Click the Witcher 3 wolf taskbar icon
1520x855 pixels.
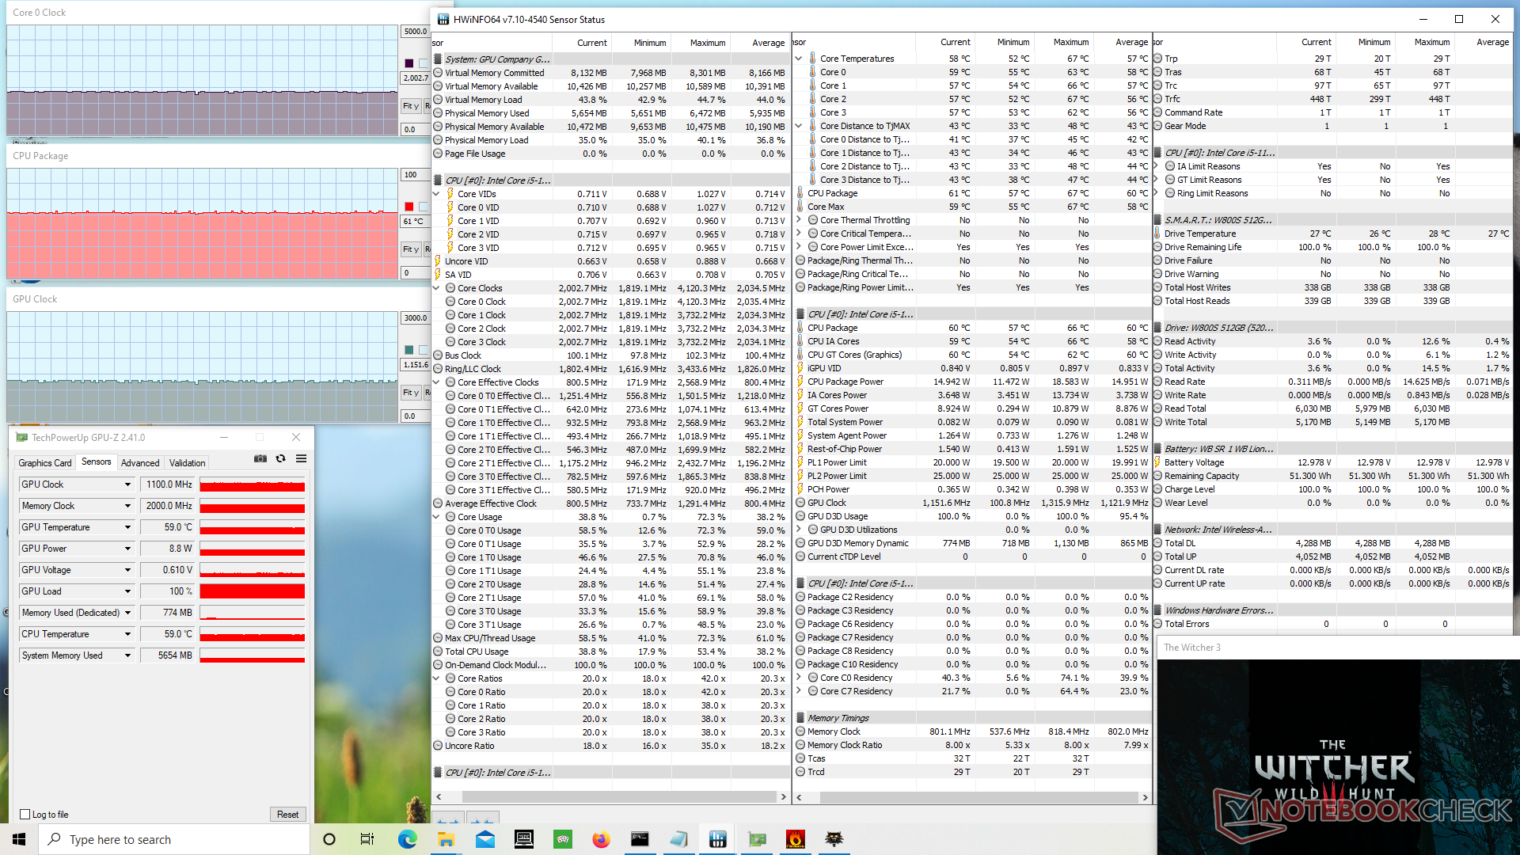coord(834,839)
